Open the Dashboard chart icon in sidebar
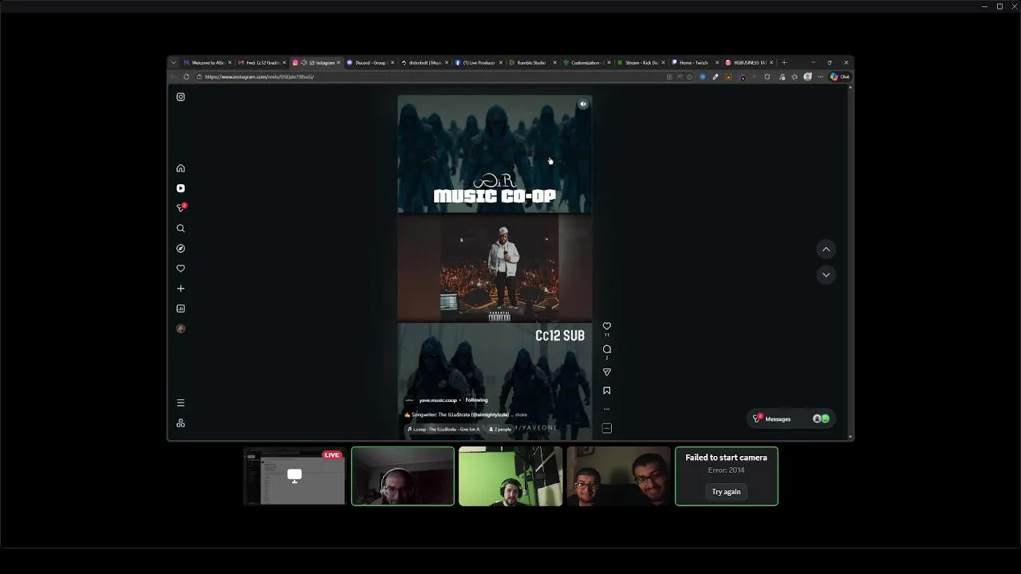The height and width of the screenshot is (574, 1021). click(180, 309)
